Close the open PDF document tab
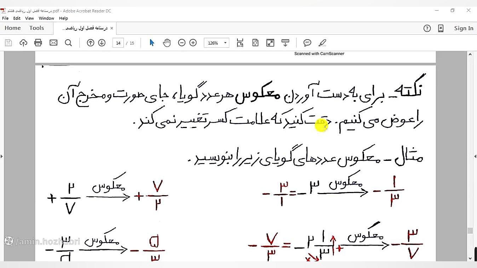Screen dimensions: 477x268 111,28
